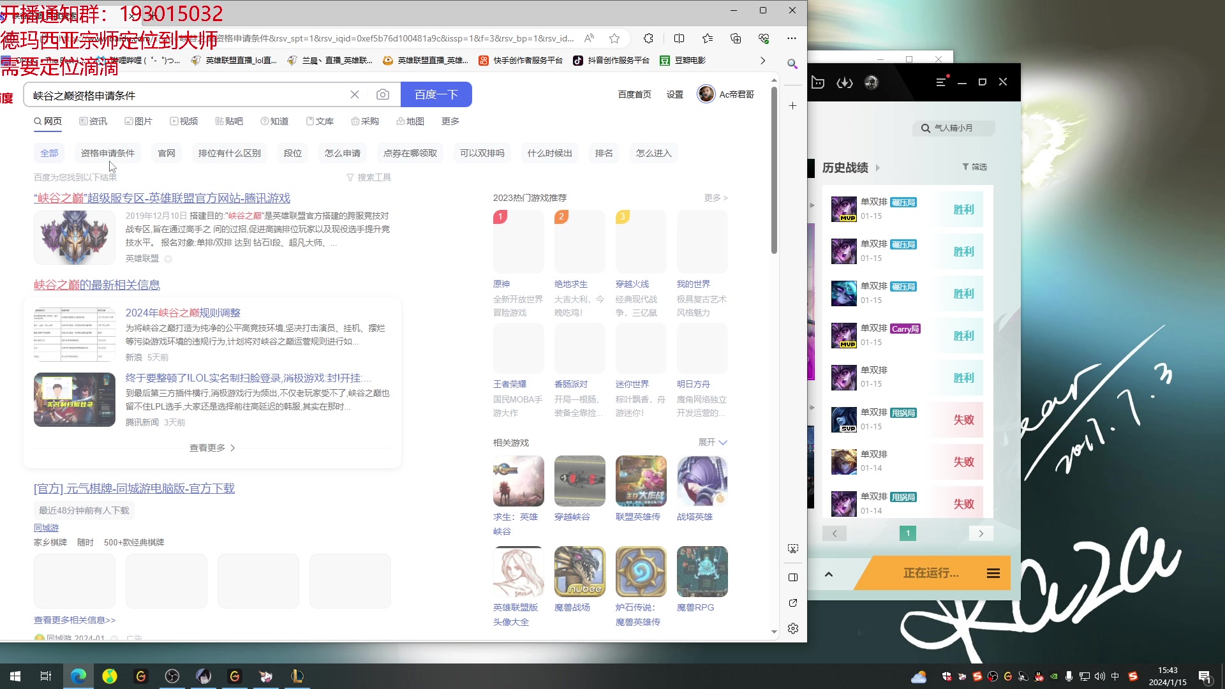Screen dimensions: 1225x689
Task: Open Edge sidebar settings gear
Action: [793, 628]
